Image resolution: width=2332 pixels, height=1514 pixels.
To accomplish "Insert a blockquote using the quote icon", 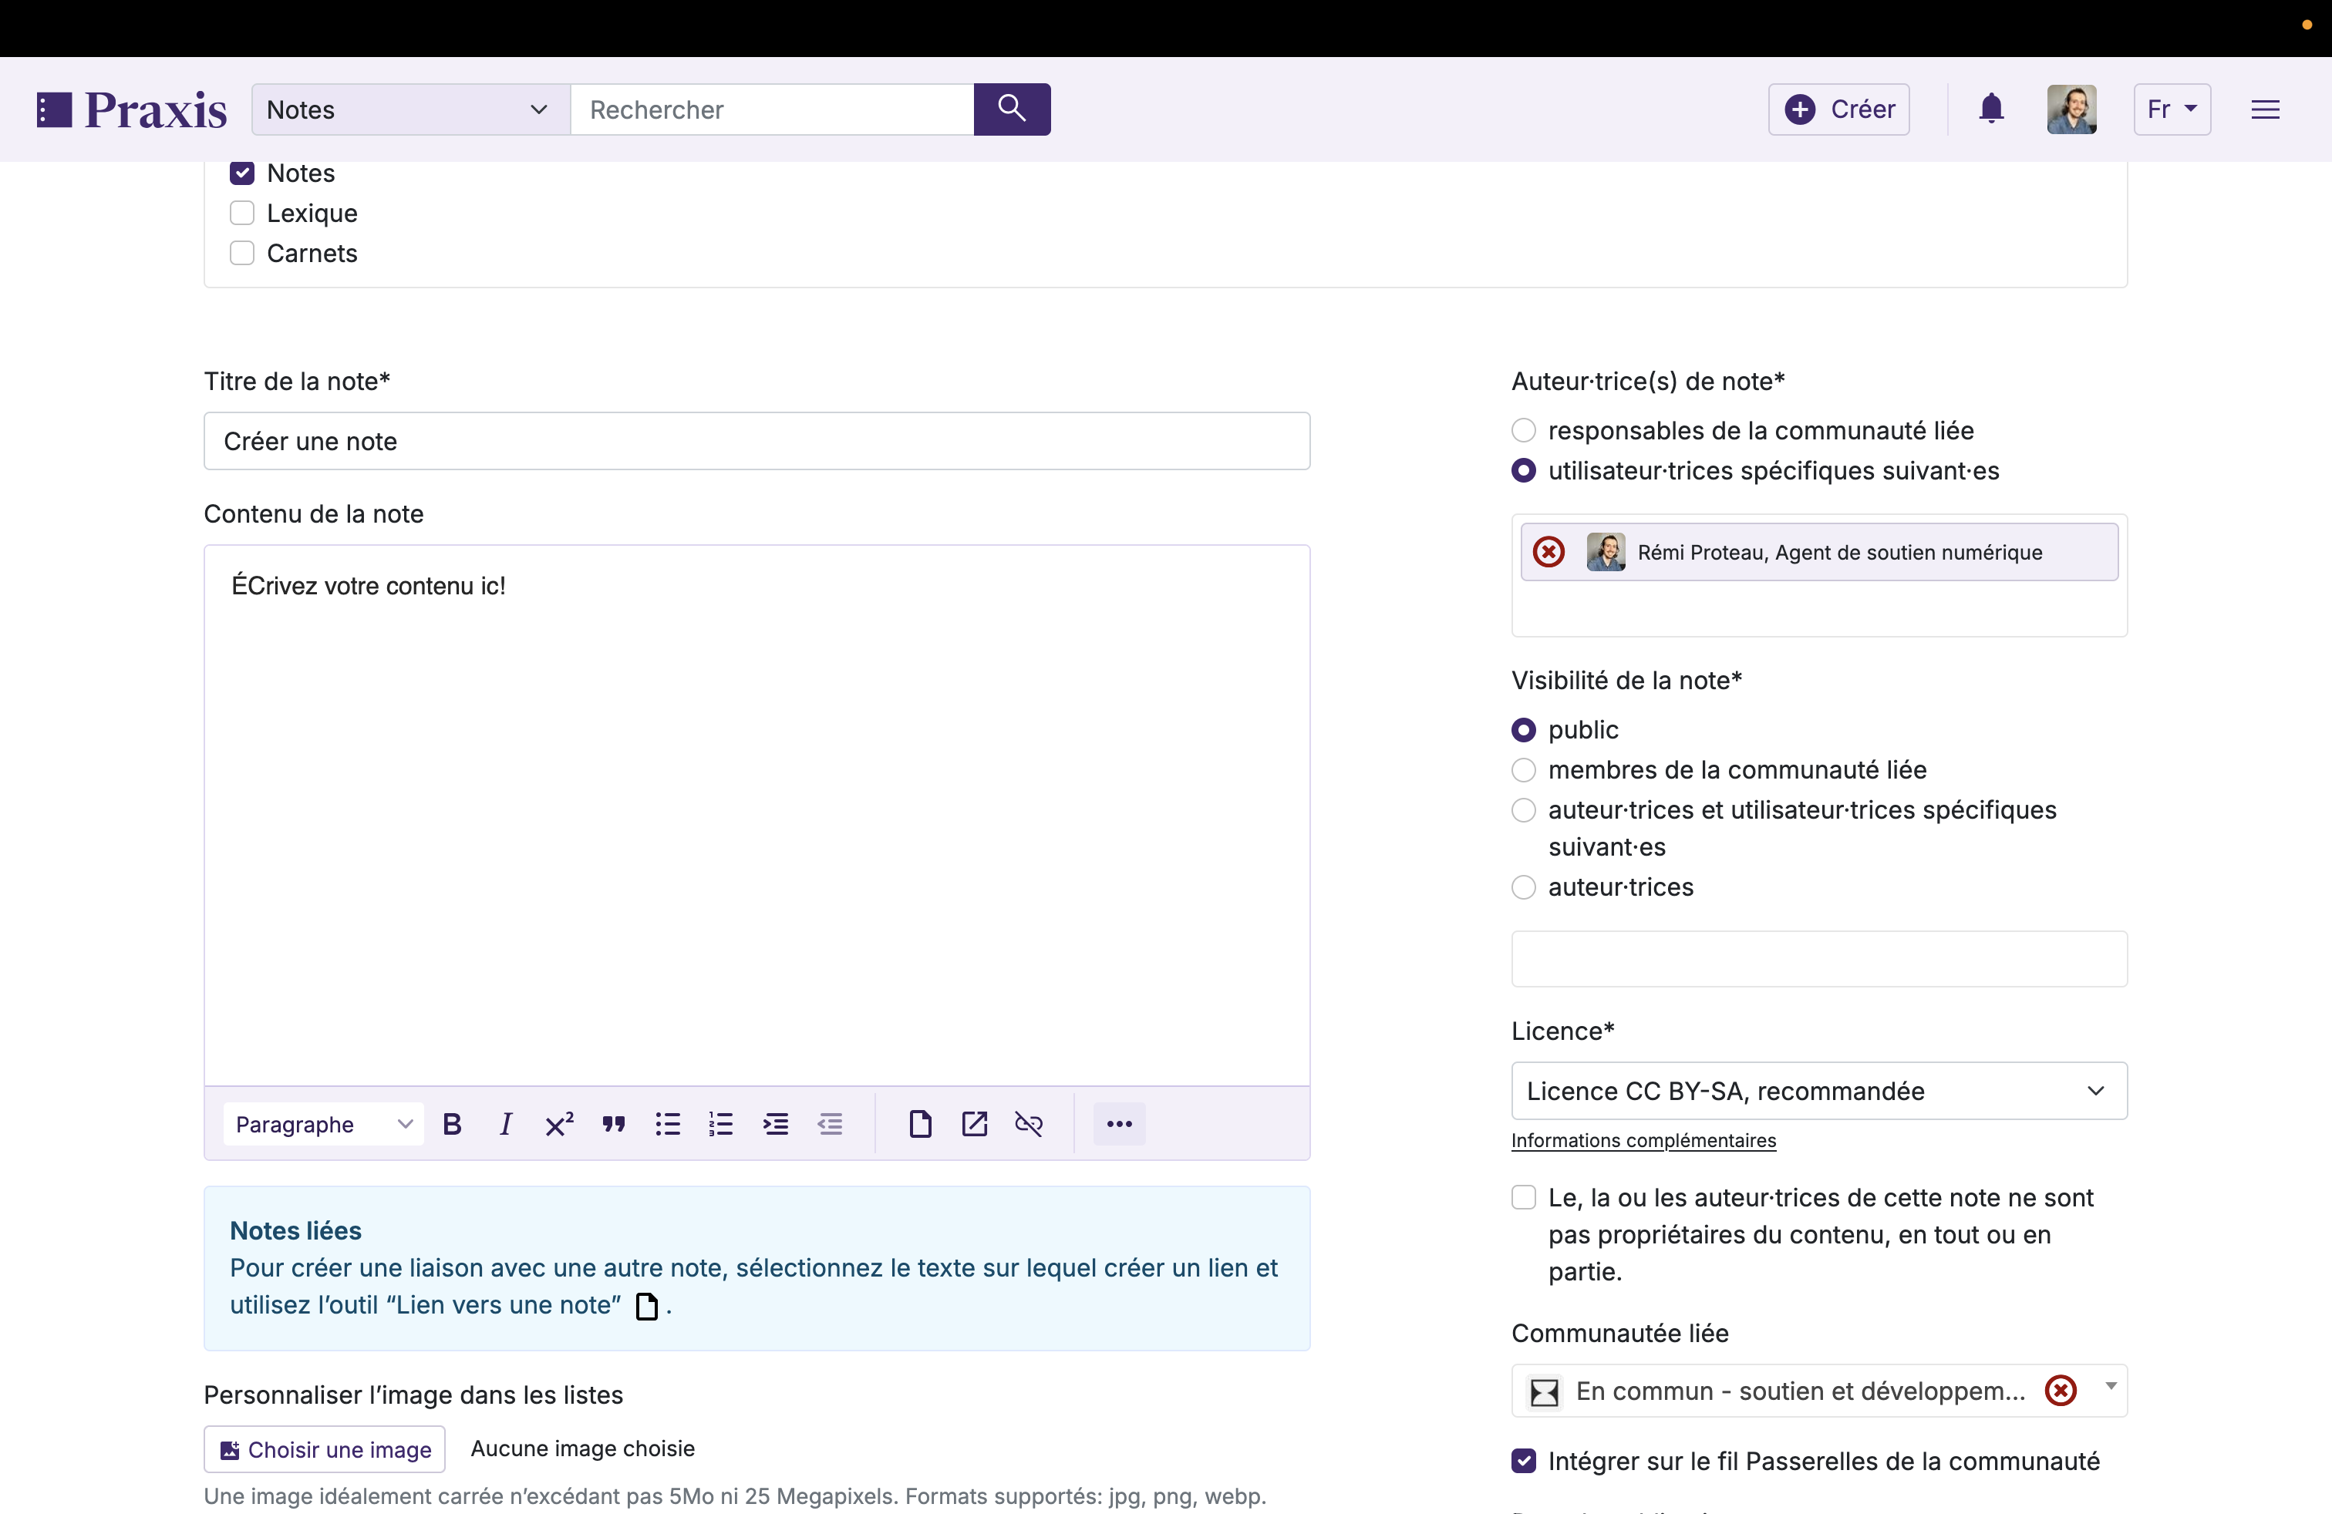I will [x=615, y=1124].
